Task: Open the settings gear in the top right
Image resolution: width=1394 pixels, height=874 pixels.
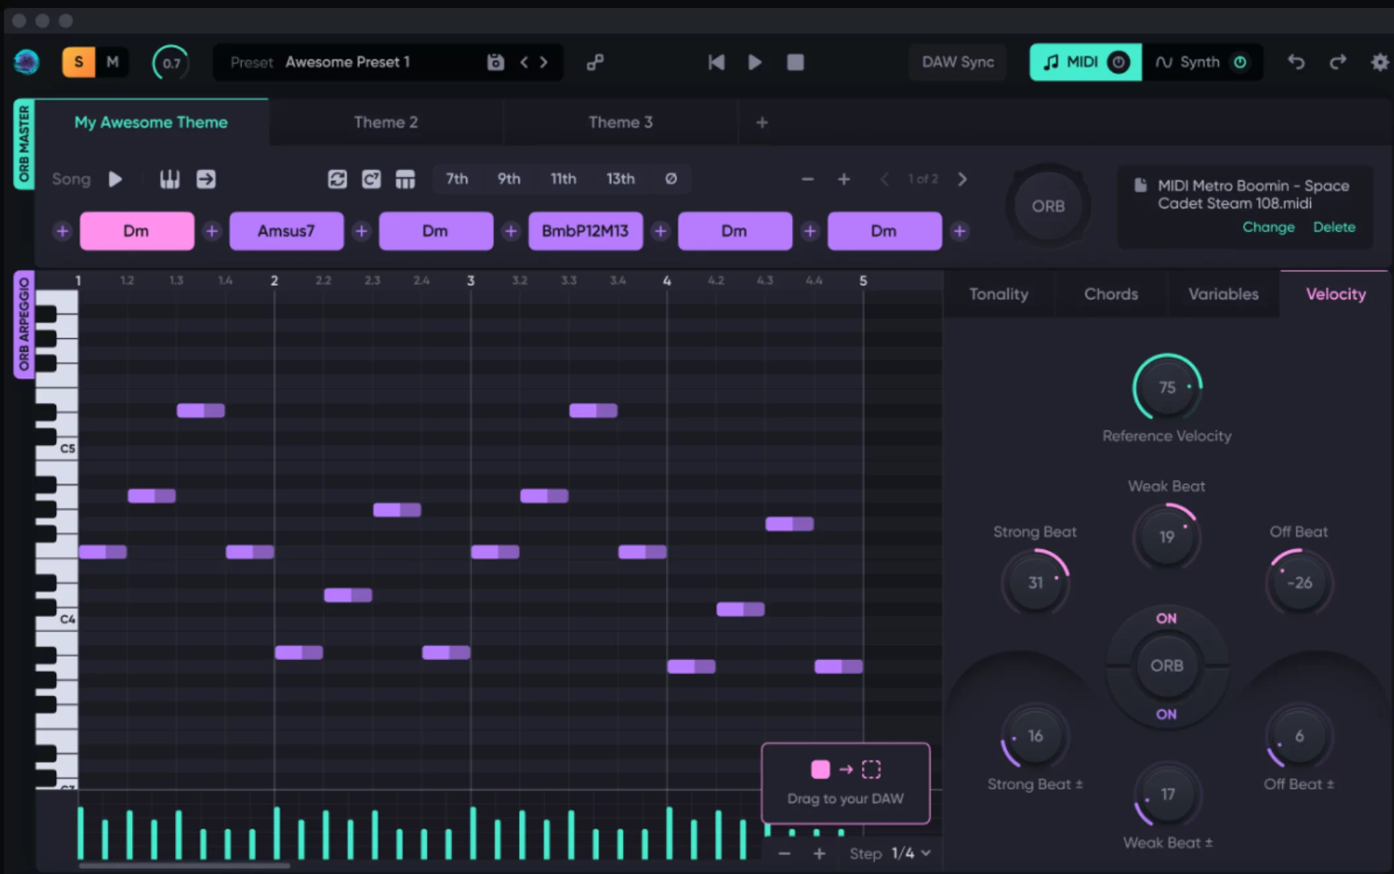Action: click(x=1379, y=62)
